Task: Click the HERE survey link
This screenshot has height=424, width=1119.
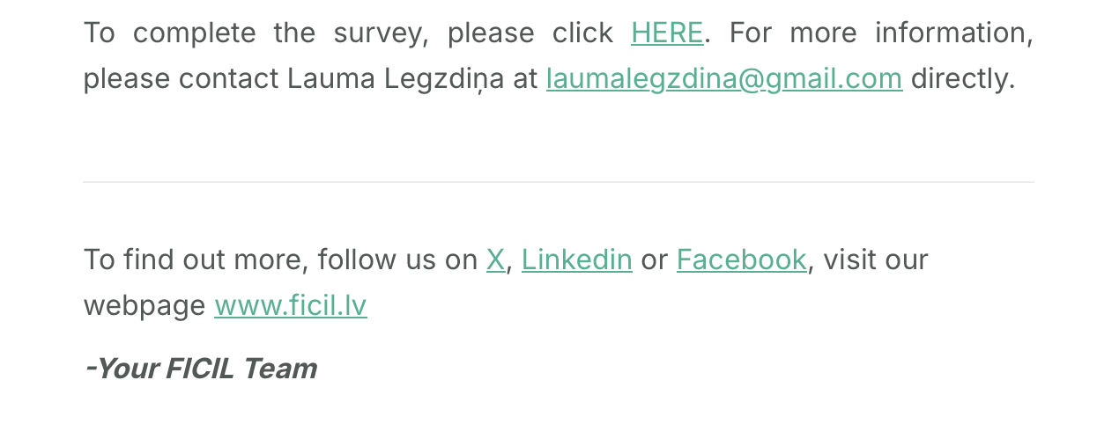Action: 667,33
